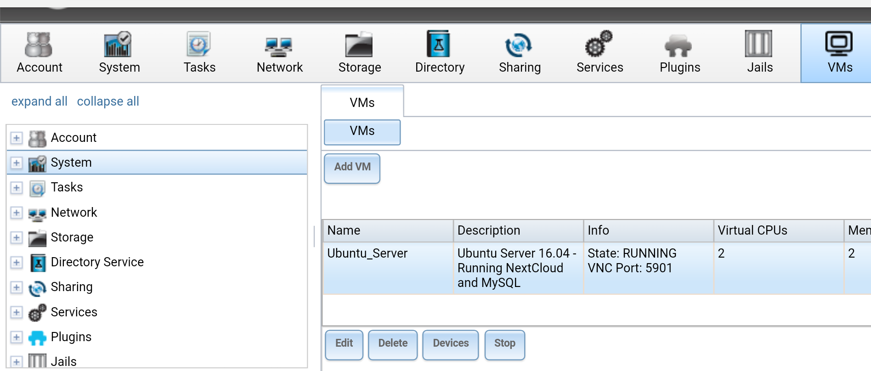The image size is (871, 371).
Task: Expand the Account tree node
Action: (17, 138)
